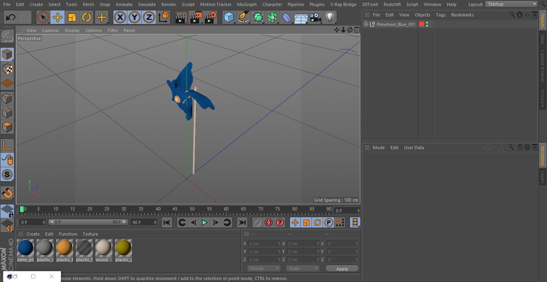Toggle the X axis lock

pyautogui.click(x=120, y=17)
